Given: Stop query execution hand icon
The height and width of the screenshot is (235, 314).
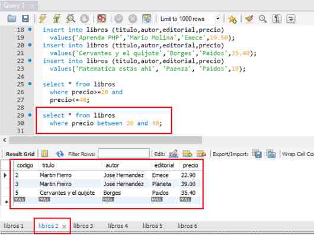Looking at the screenshot, I should coord(85,19).
